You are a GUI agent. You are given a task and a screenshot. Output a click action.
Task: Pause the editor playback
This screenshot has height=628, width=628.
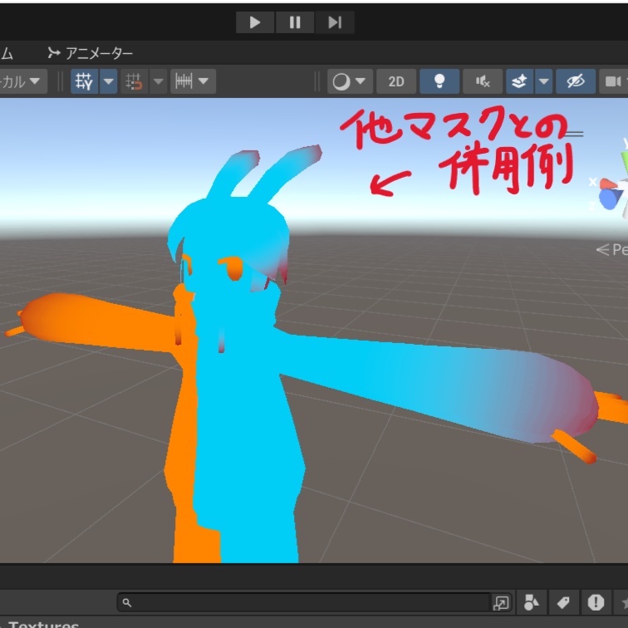pyautogui.click(x=295, y=22)
